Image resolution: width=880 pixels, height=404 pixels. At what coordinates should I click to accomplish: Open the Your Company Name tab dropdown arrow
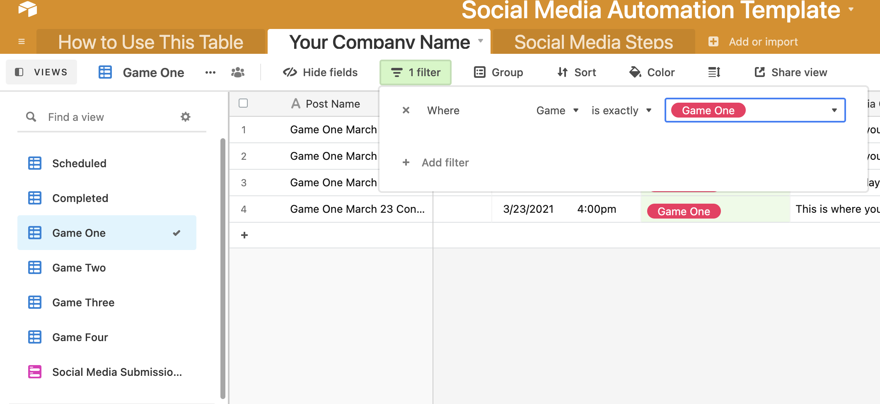coord(481,41)
